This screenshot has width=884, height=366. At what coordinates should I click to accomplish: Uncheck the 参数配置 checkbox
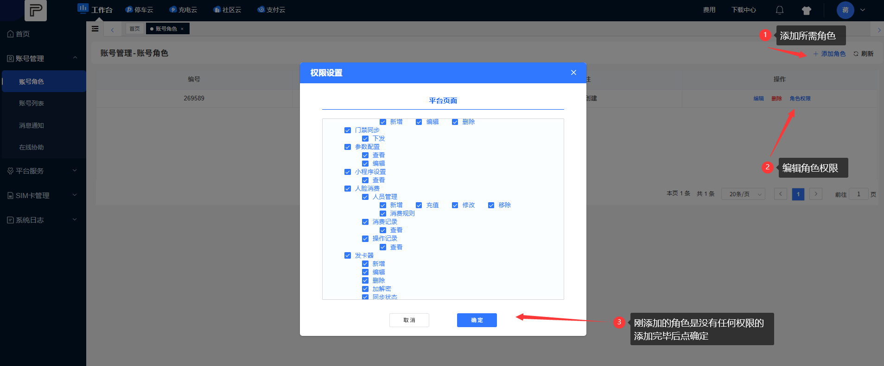[x=348, y=147]
